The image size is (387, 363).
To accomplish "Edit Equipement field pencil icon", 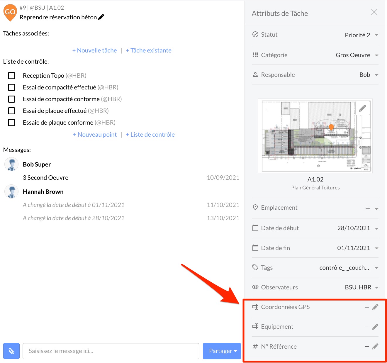I will coord(375,327).
